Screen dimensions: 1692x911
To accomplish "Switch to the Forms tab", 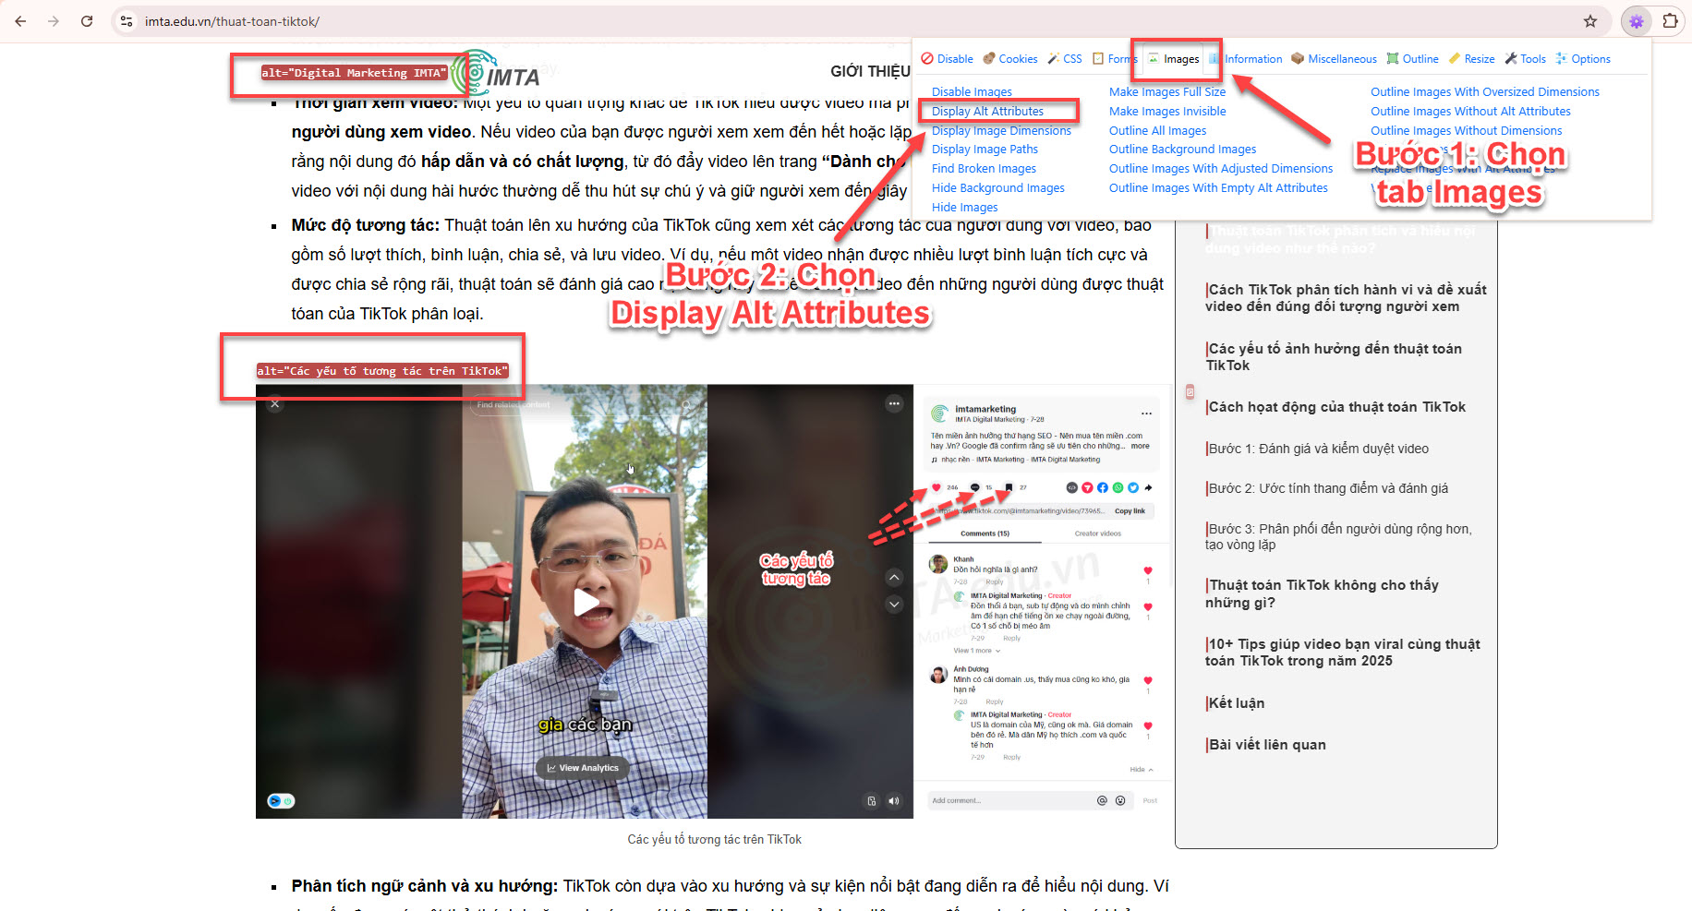I will pos(1114,59).
